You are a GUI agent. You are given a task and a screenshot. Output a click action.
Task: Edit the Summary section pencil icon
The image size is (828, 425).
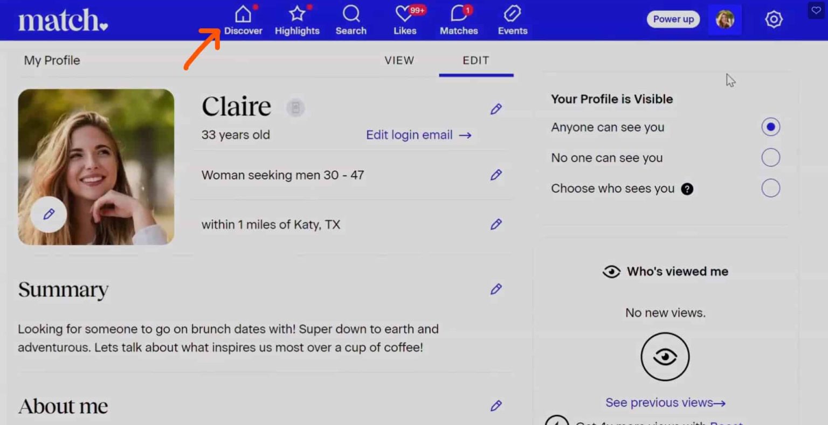[x=496, y=289]
